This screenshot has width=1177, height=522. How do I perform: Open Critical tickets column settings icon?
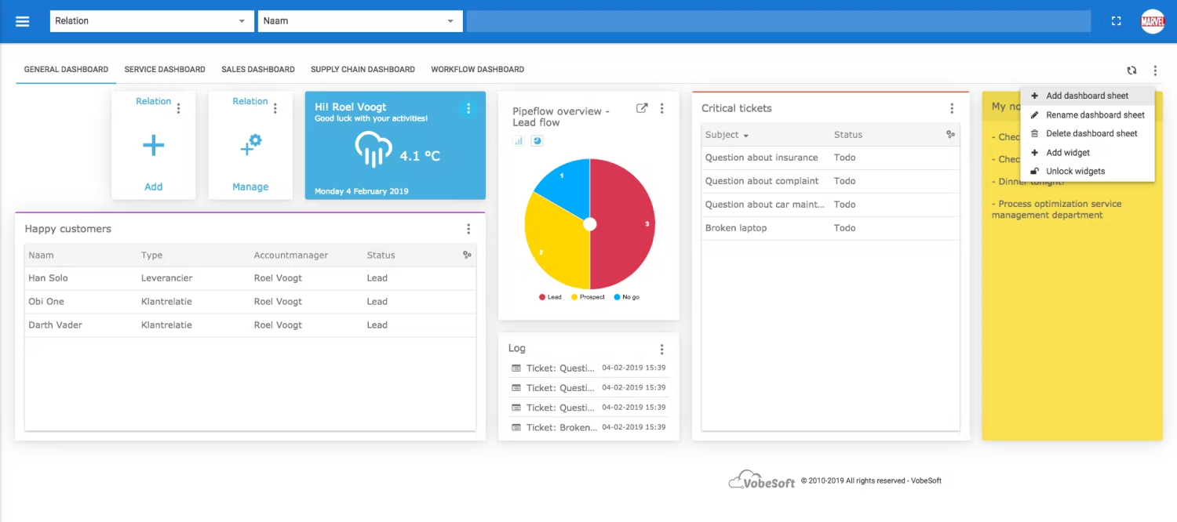[x=951, y=135]
